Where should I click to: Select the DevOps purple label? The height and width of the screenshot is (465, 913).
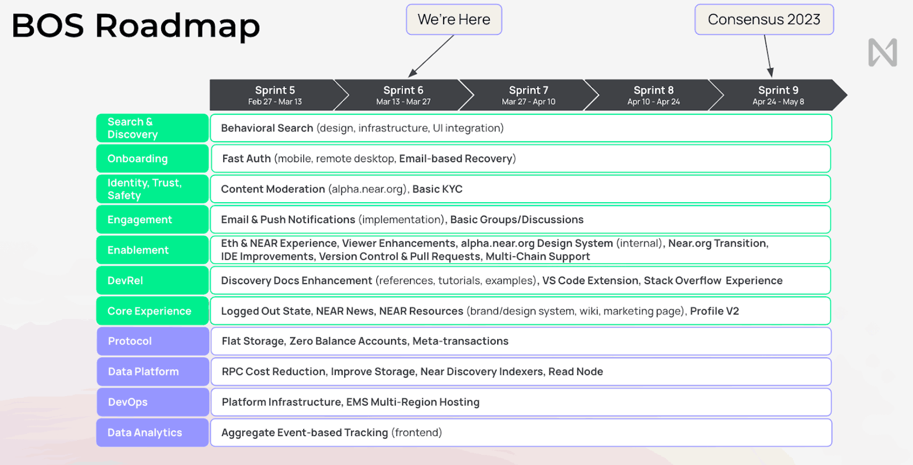[x=152, y=402]
